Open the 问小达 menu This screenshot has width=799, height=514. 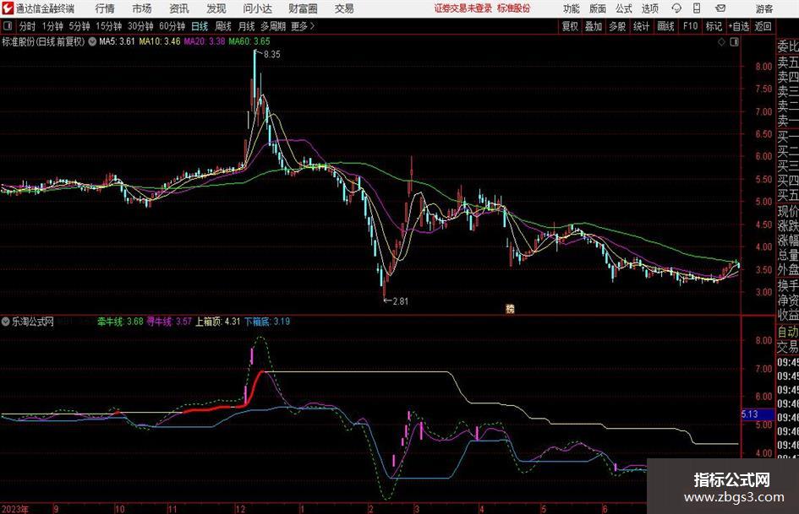(x=258, y=8)
